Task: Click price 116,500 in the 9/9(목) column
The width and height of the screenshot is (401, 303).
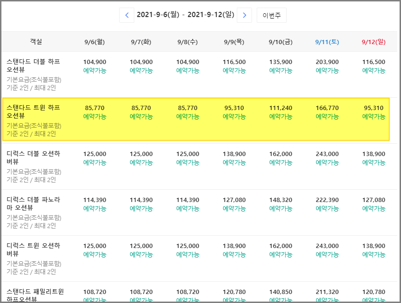Action: coord(234,62)
